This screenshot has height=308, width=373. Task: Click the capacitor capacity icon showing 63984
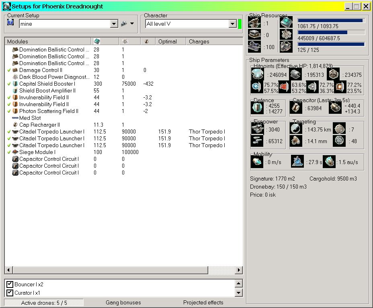coord(296,108)
